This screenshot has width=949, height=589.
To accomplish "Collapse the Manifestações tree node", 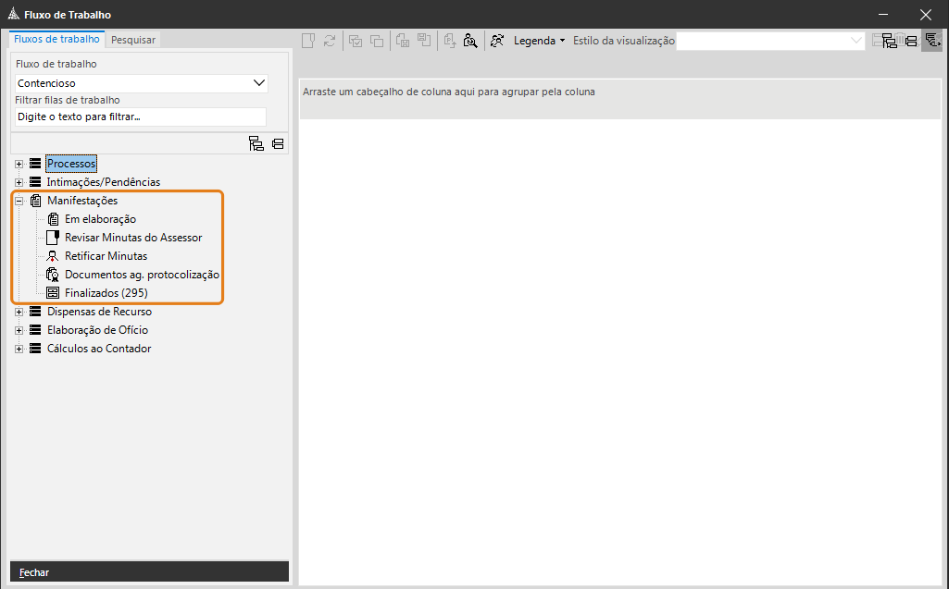I will coord(19,201).
